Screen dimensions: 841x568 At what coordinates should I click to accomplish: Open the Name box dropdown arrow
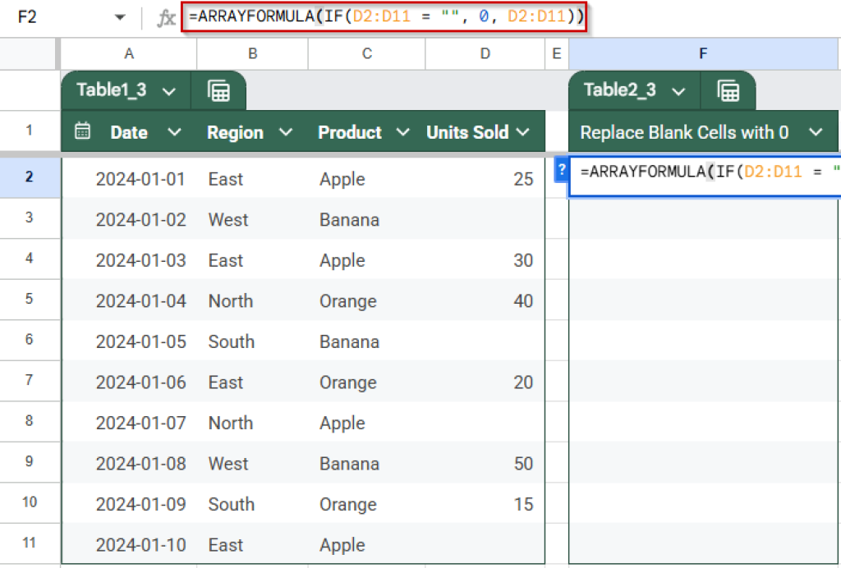pyautogui.click(x=120, y=16)
